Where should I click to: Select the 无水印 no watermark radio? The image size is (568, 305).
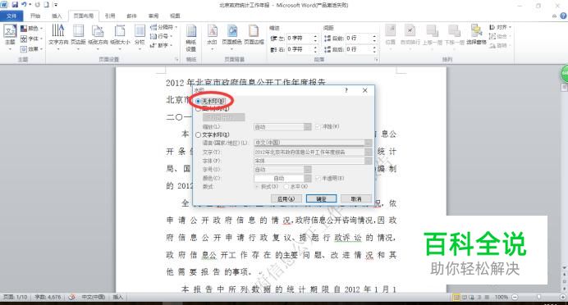(x=198, y=102)
